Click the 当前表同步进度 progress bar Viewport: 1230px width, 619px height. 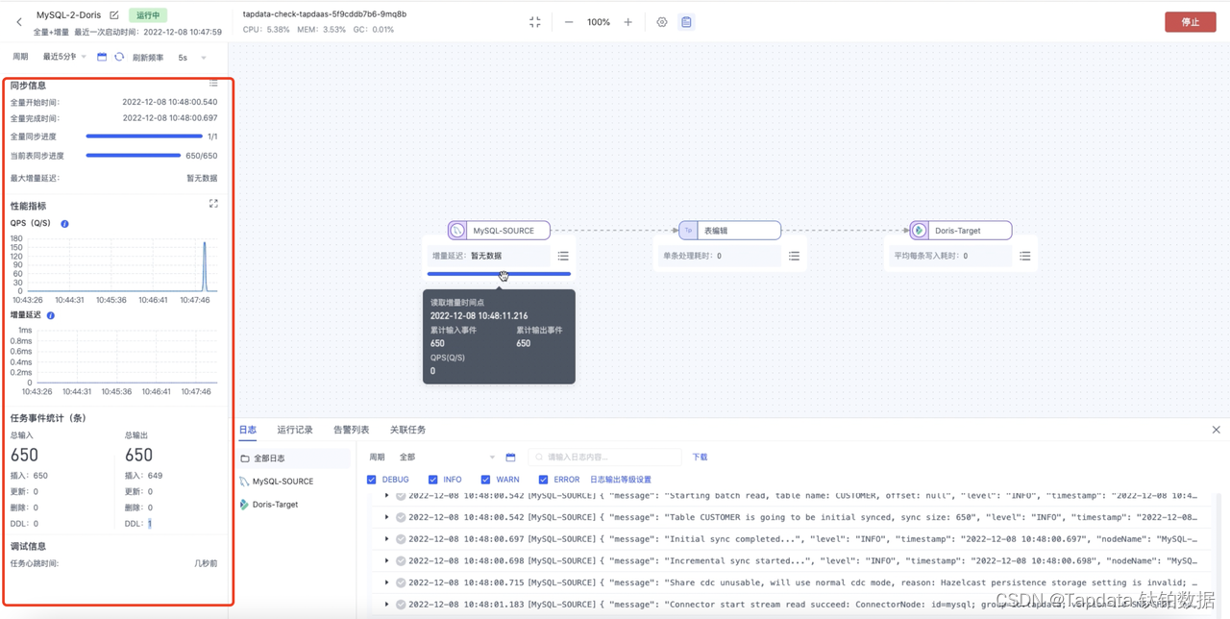[x=133, y=156]
